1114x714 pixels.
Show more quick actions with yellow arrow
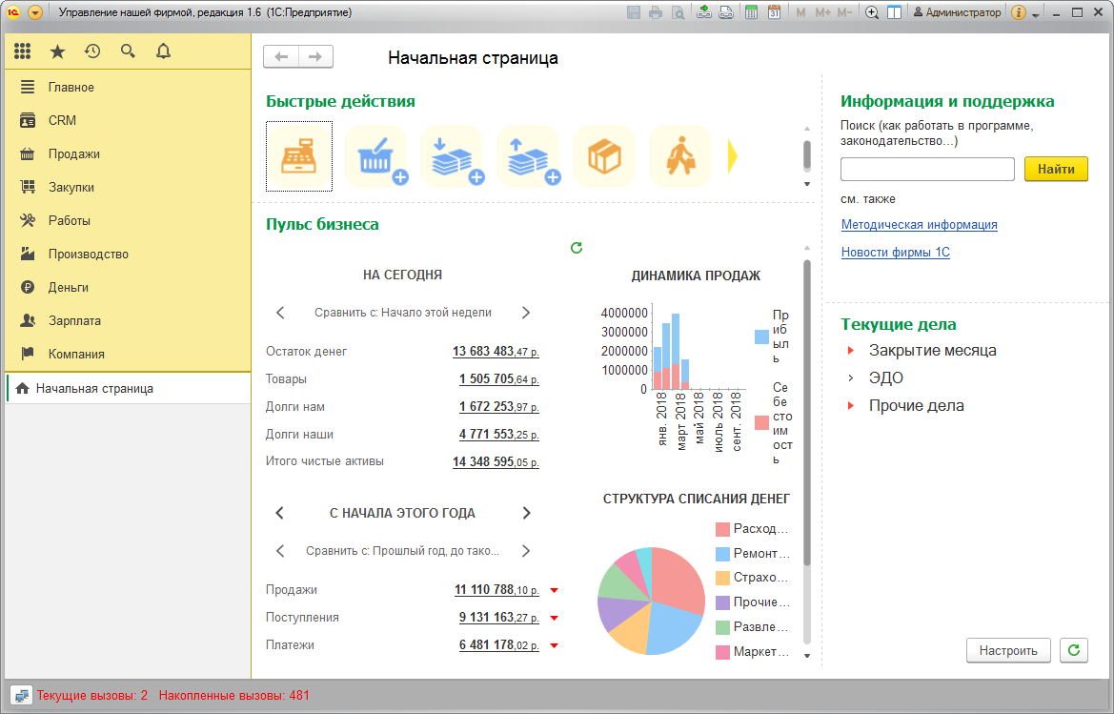[733, 156]
